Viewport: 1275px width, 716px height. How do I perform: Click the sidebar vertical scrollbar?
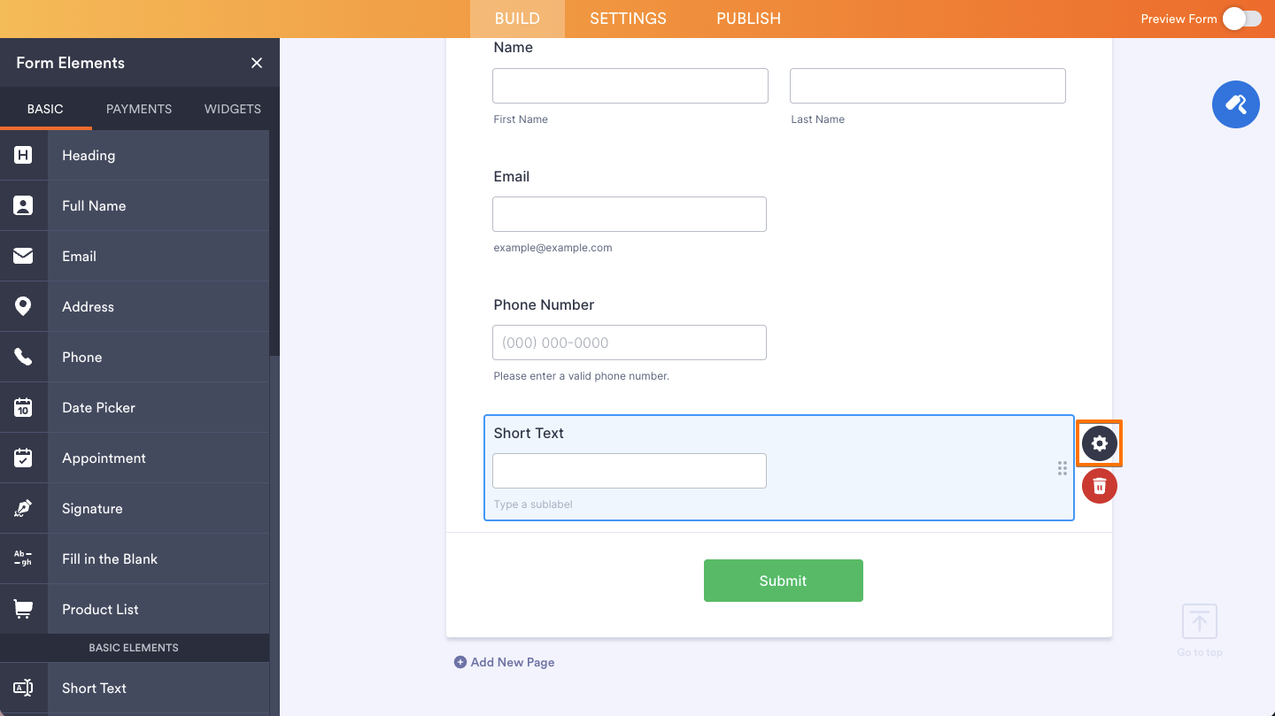[274, 243]
